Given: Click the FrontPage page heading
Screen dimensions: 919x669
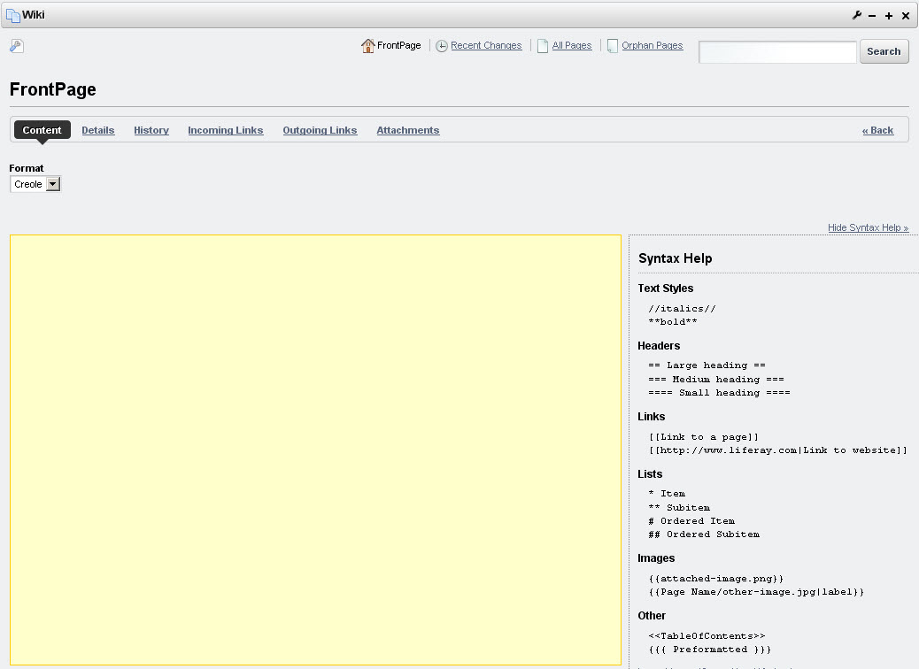Looking at the screenshot, I should (53, 89).
